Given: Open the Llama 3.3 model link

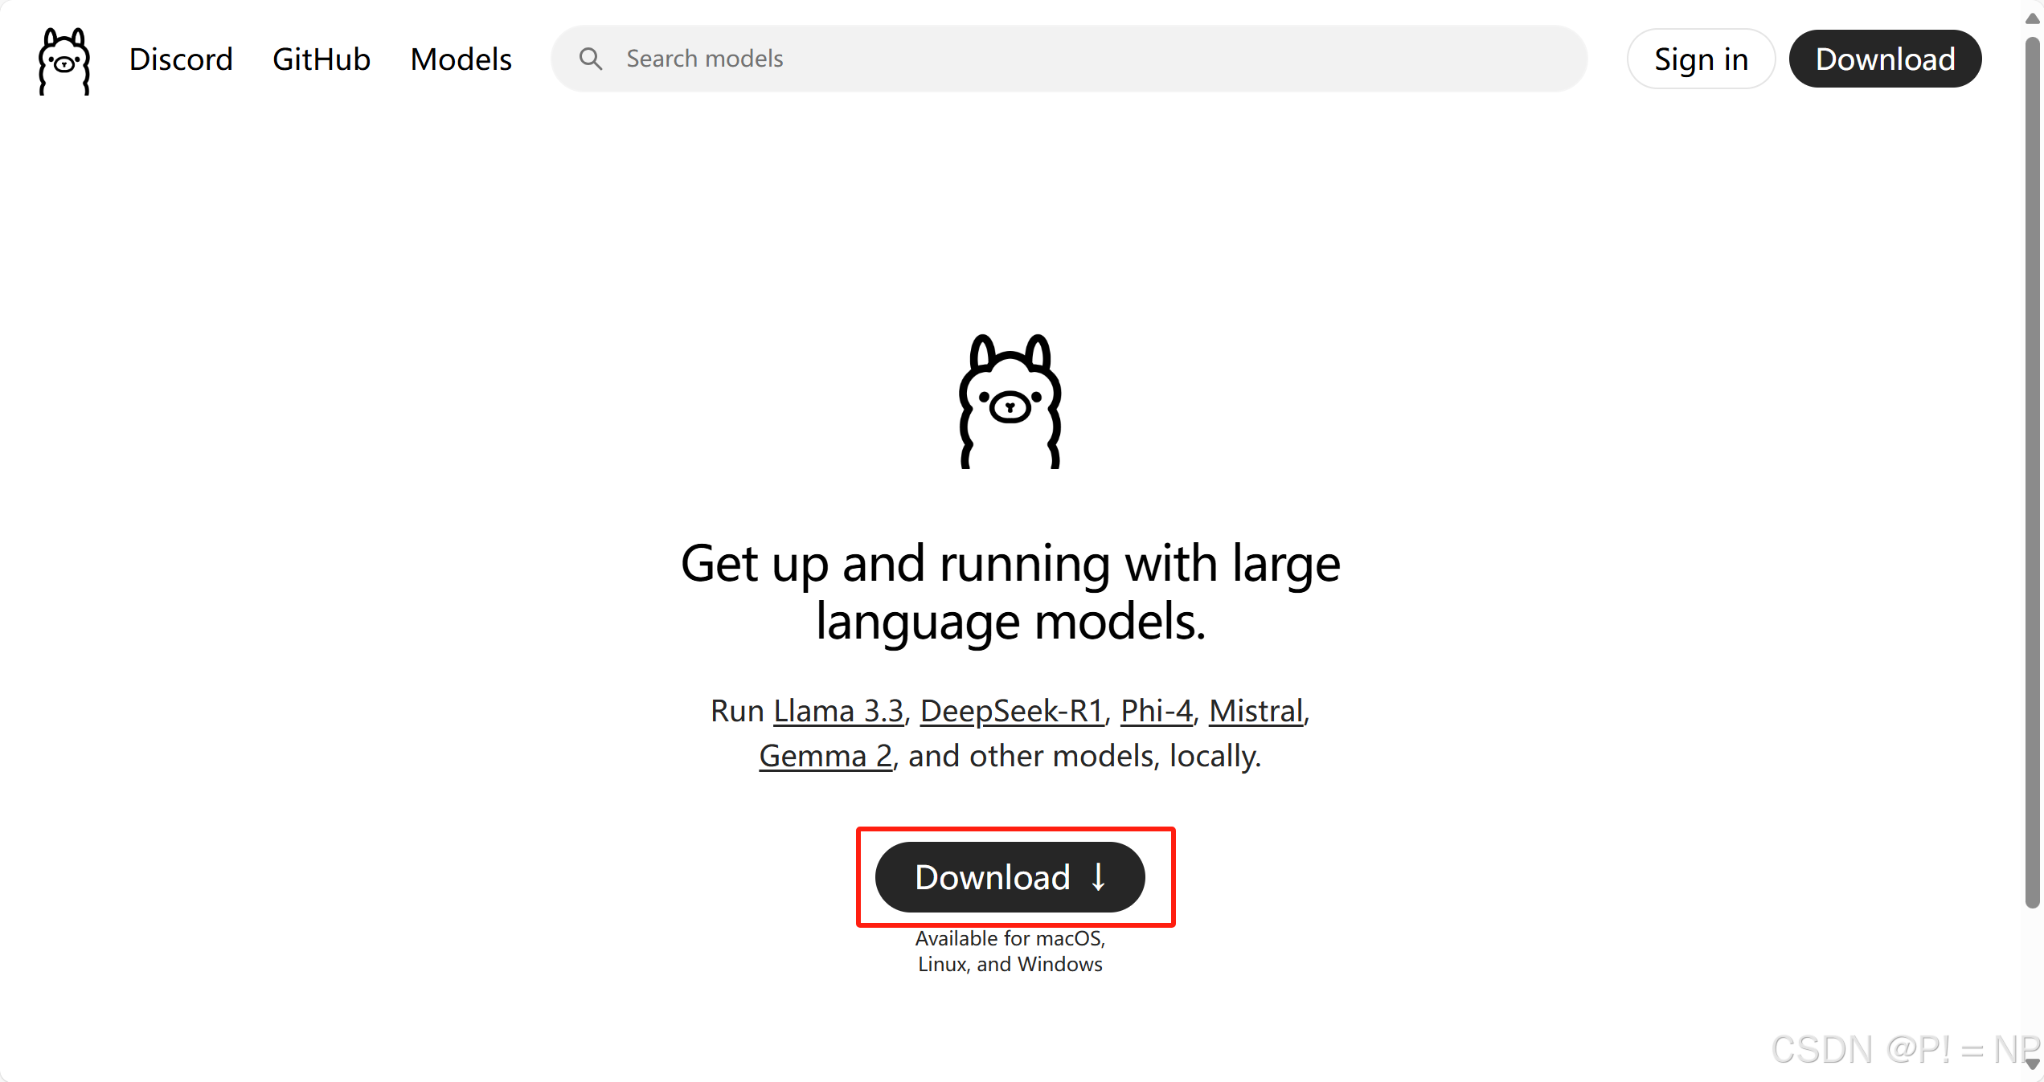Looking at the screenshot, I should tap(838, 711).
